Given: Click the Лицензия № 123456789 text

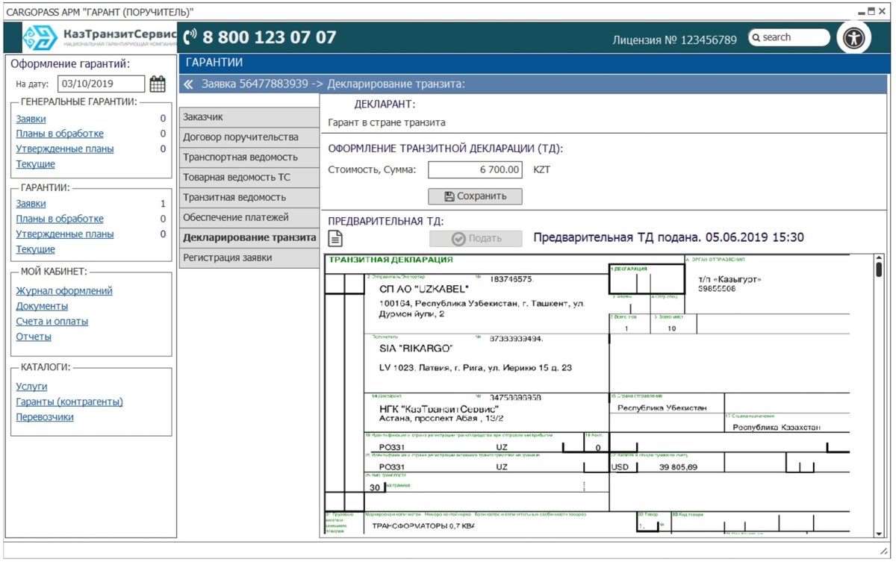Looking at the screenshot, I should pos(675,40).
